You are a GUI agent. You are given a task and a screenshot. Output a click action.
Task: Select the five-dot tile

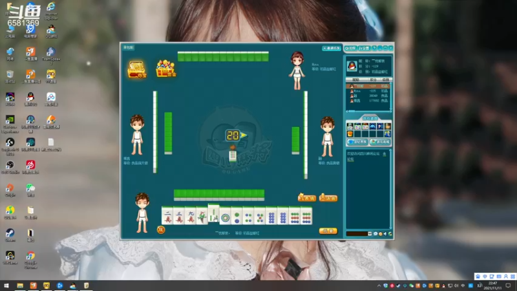260,216
